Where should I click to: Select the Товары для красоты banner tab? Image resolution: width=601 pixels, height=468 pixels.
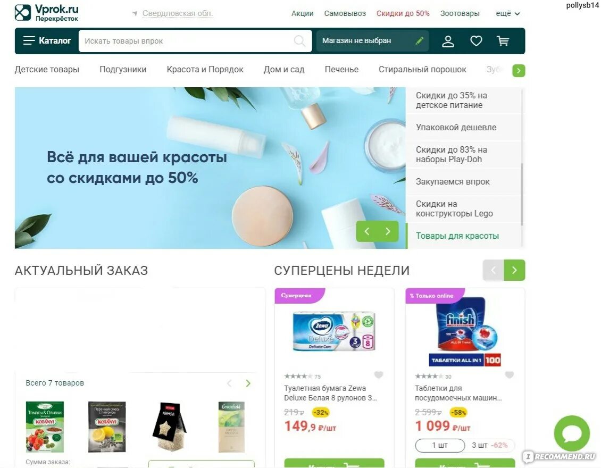point(457,236)
